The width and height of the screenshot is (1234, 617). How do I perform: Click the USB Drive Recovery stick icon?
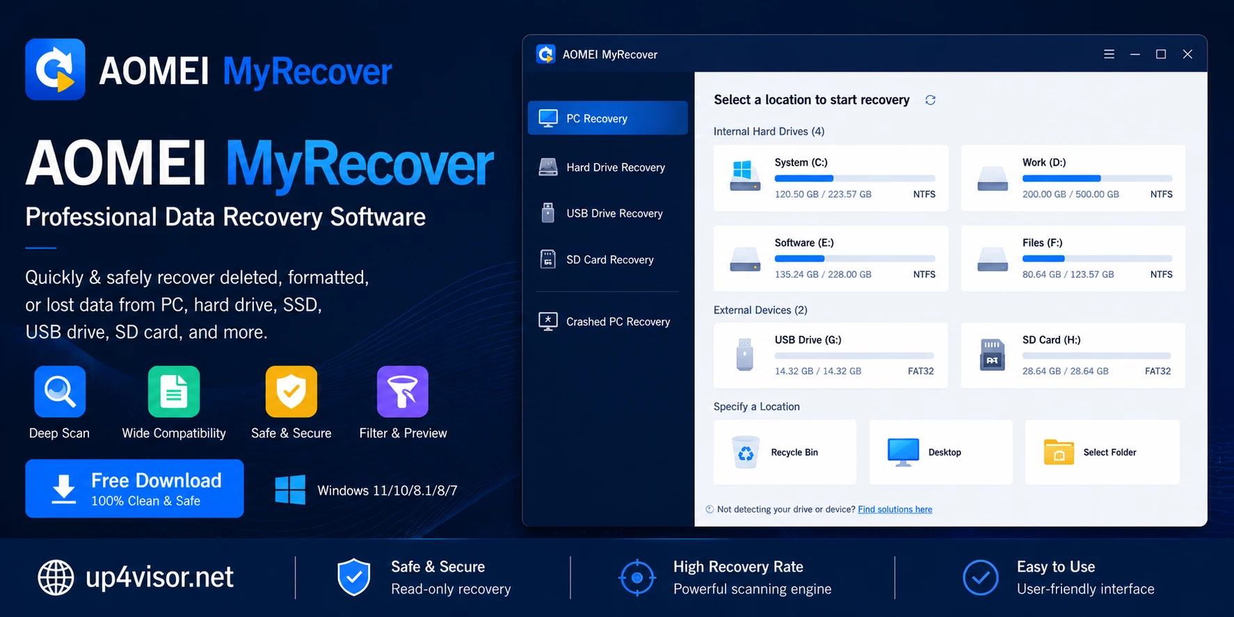click(x=548, y=213)
